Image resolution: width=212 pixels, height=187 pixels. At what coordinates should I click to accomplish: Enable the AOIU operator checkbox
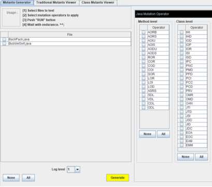pos(144,41)
